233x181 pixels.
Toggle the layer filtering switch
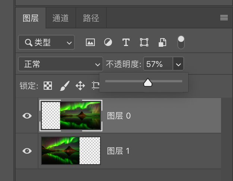click(181, 42)
